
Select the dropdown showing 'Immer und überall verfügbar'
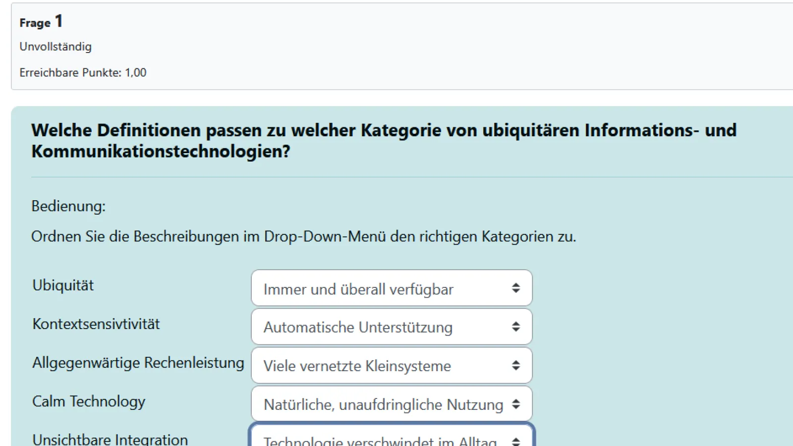[x=392, y=288]
